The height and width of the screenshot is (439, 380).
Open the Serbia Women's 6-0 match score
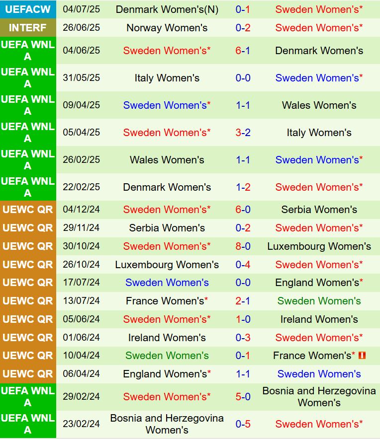243,210
